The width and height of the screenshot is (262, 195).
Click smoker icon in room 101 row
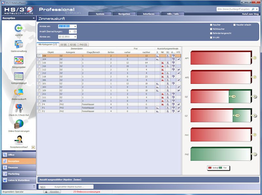click(x=157, y=83)
